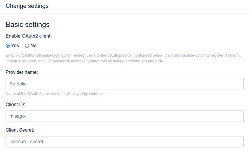Click the "Yes" label text
This screenshot has width=249, height=153.
point(15,46)
